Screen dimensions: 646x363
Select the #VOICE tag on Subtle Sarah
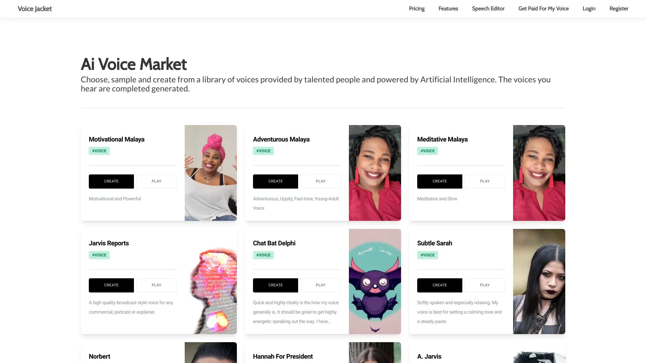pyautogui.click(x=427, y=255)
